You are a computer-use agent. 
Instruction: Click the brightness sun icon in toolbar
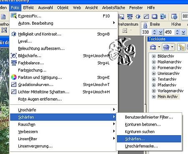[x=138, y=17]
